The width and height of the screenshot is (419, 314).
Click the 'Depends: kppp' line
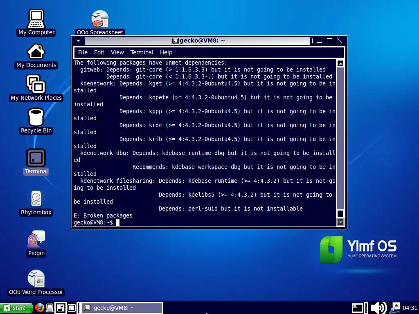click(228, 111)
